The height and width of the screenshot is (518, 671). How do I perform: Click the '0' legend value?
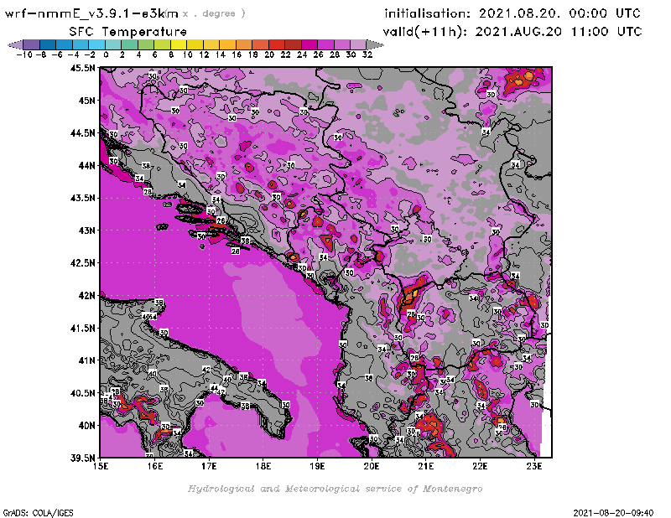[x=106, y=54]
